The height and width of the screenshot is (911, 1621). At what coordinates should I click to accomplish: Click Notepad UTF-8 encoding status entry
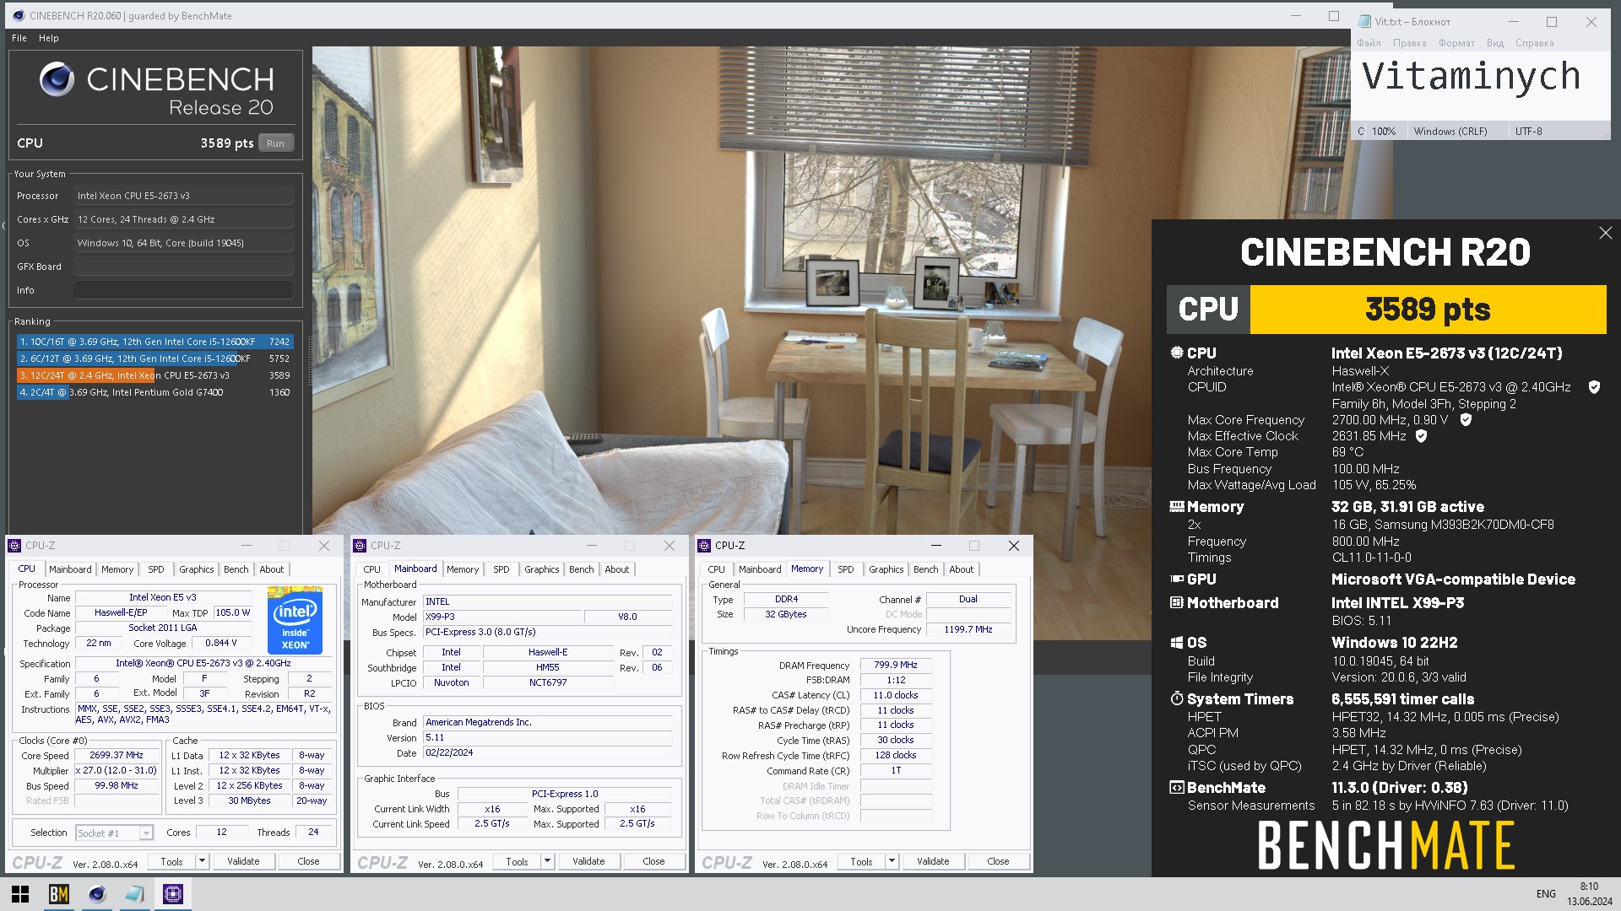pos(1528,132)
